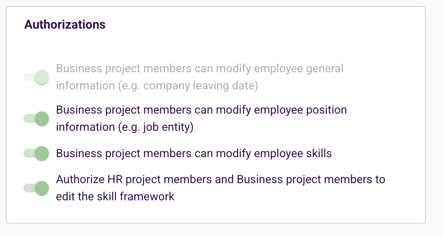Click the text 'information (e.g. job entity)'
The image size is (443, 236).
tap(125, 127)
